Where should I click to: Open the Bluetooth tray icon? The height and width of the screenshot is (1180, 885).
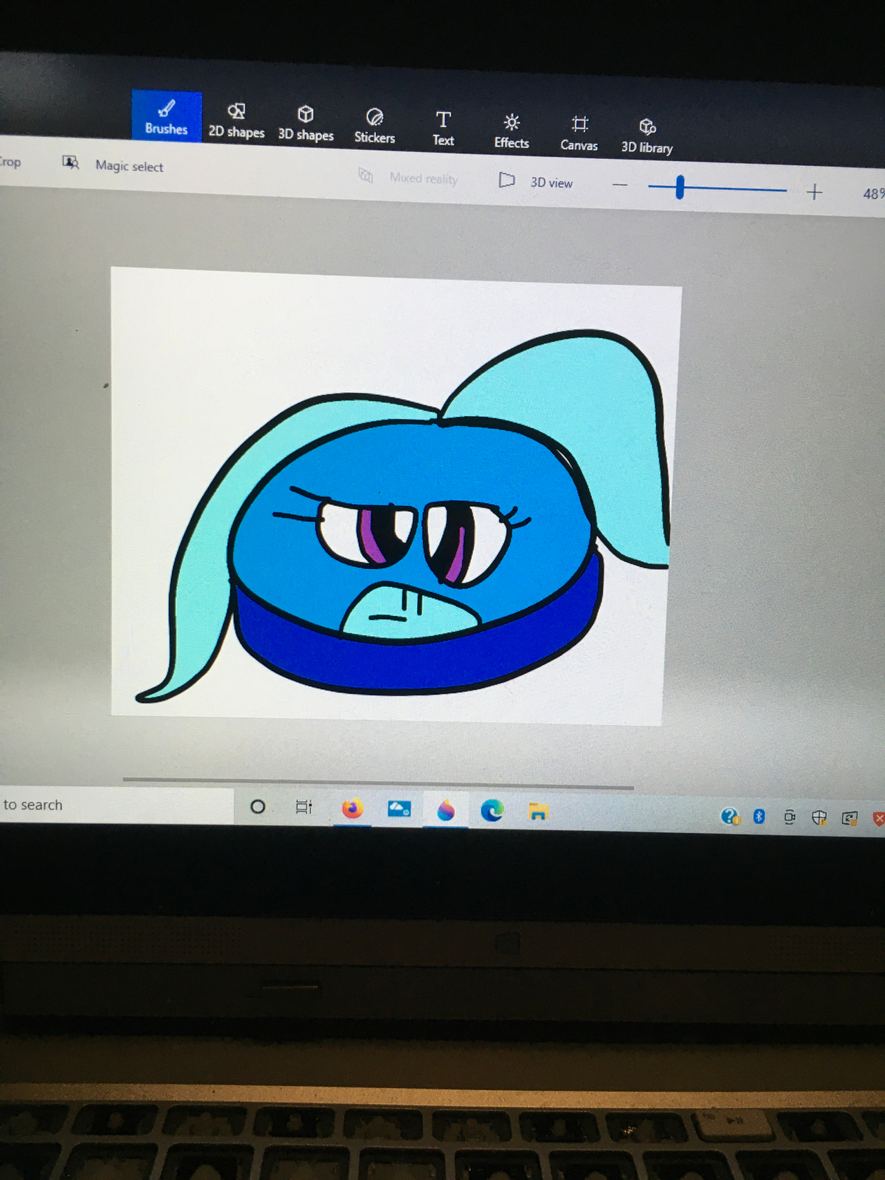[759, 817]
